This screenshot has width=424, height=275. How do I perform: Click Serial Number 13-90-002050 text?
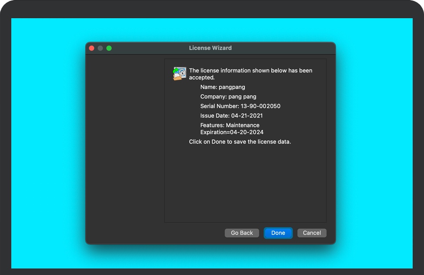pyautogui.click(x=240, y=106)
